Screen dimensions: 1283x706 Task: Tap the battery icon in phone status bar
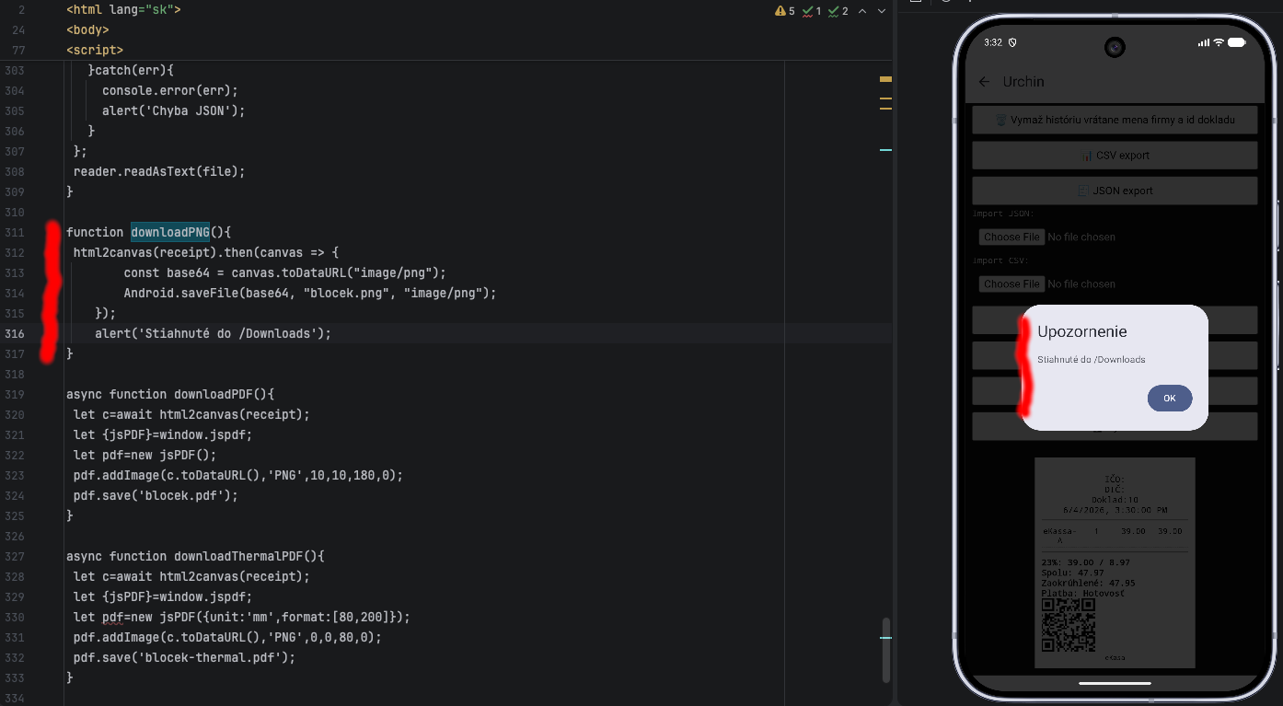(x=1236, y=42)
